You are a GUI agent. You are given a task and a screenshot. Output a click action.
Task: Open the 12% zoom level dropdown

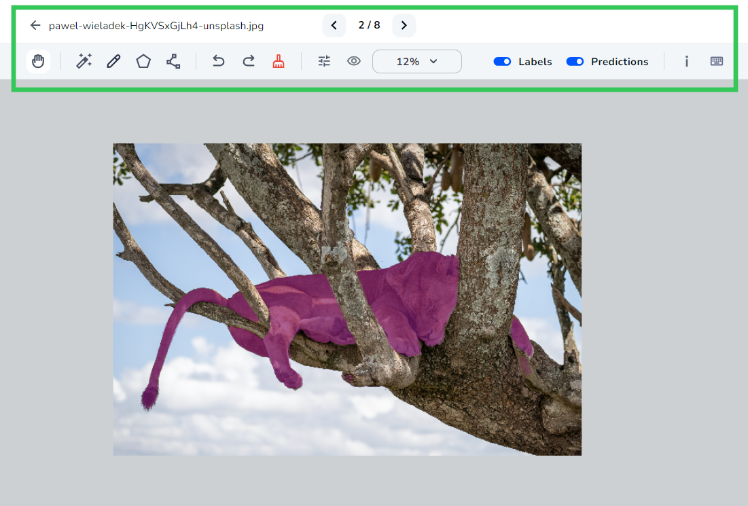click(x=416, y=61)
